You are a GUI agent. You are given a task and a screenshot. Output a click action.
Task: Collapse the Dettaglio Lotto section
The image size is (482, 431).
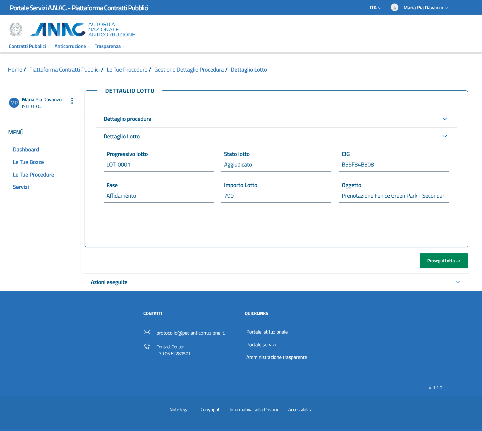[x=445, y=136]
